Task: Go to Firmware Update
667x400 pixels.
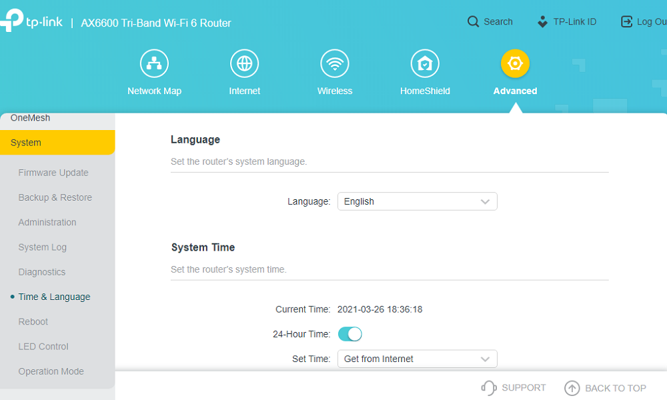Action: tap(53, 173)
